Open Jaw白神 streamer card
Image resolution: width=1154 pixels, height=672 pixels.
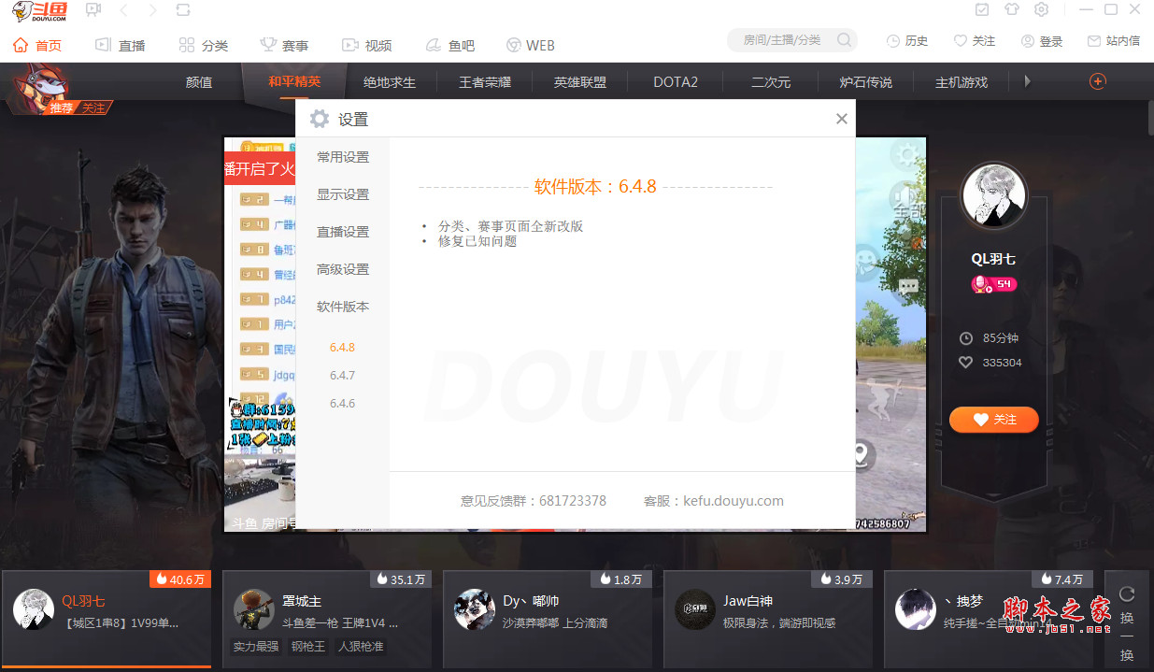(768, 617)
